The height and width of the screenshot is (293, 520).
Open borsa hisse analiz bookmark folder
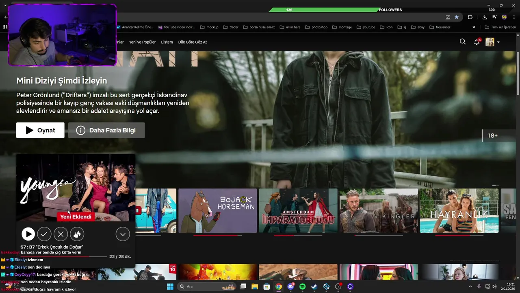[x=259, y=27]
